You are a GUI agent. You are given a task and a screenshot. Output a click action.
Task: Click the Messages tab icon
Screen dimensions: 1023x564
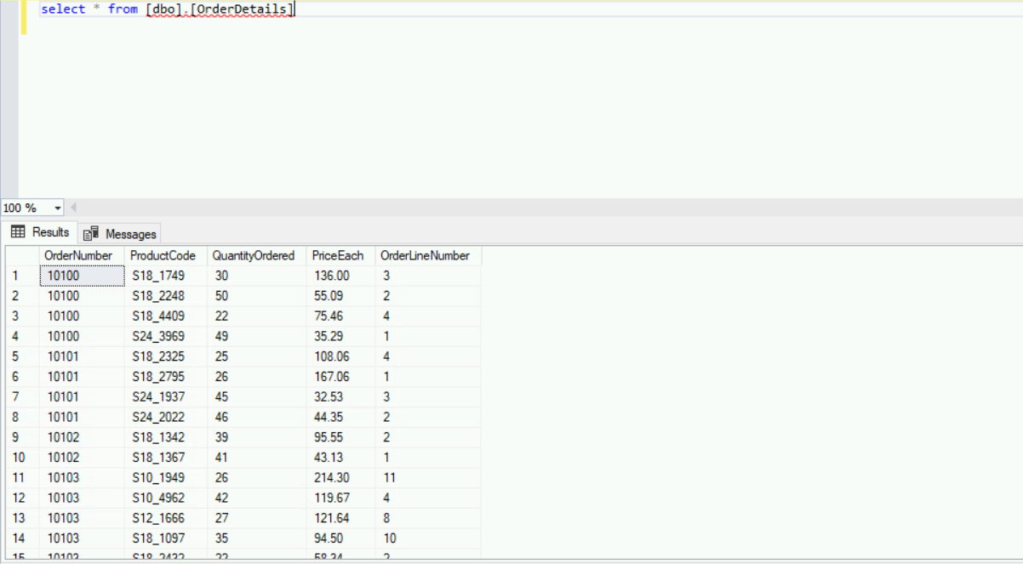click(91, 233)
